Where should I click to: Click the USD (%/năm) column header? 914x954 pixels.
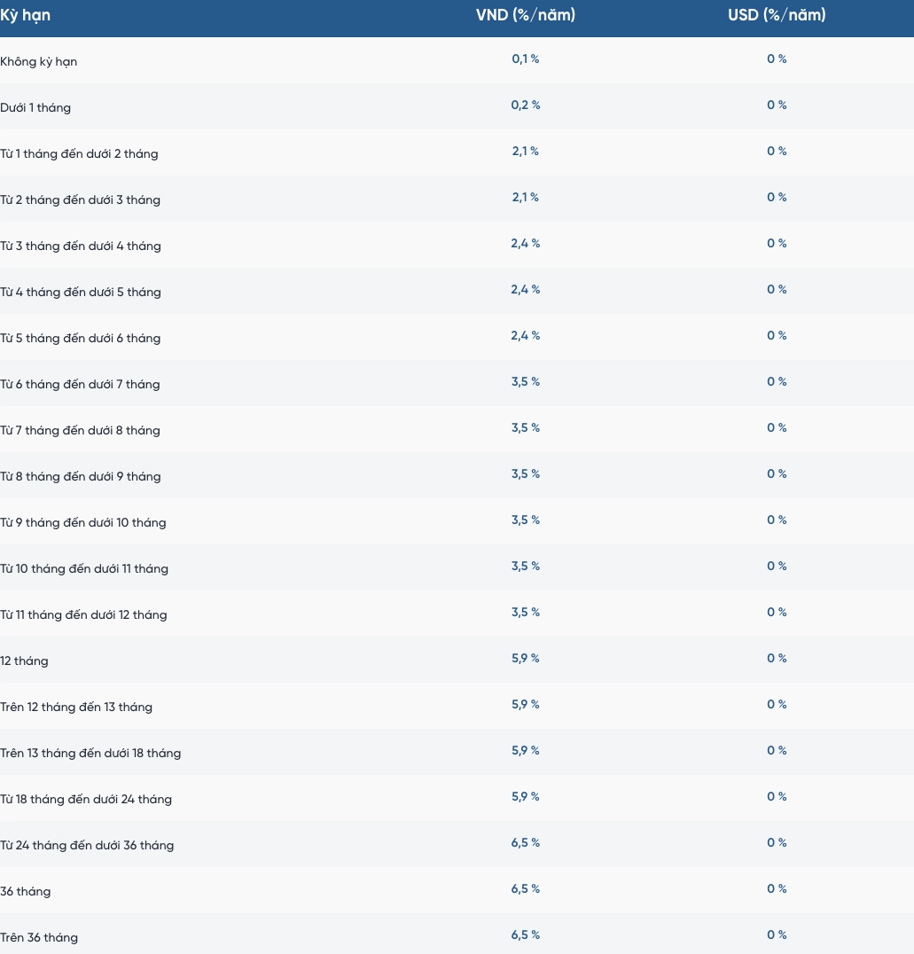tap(777, 14)
